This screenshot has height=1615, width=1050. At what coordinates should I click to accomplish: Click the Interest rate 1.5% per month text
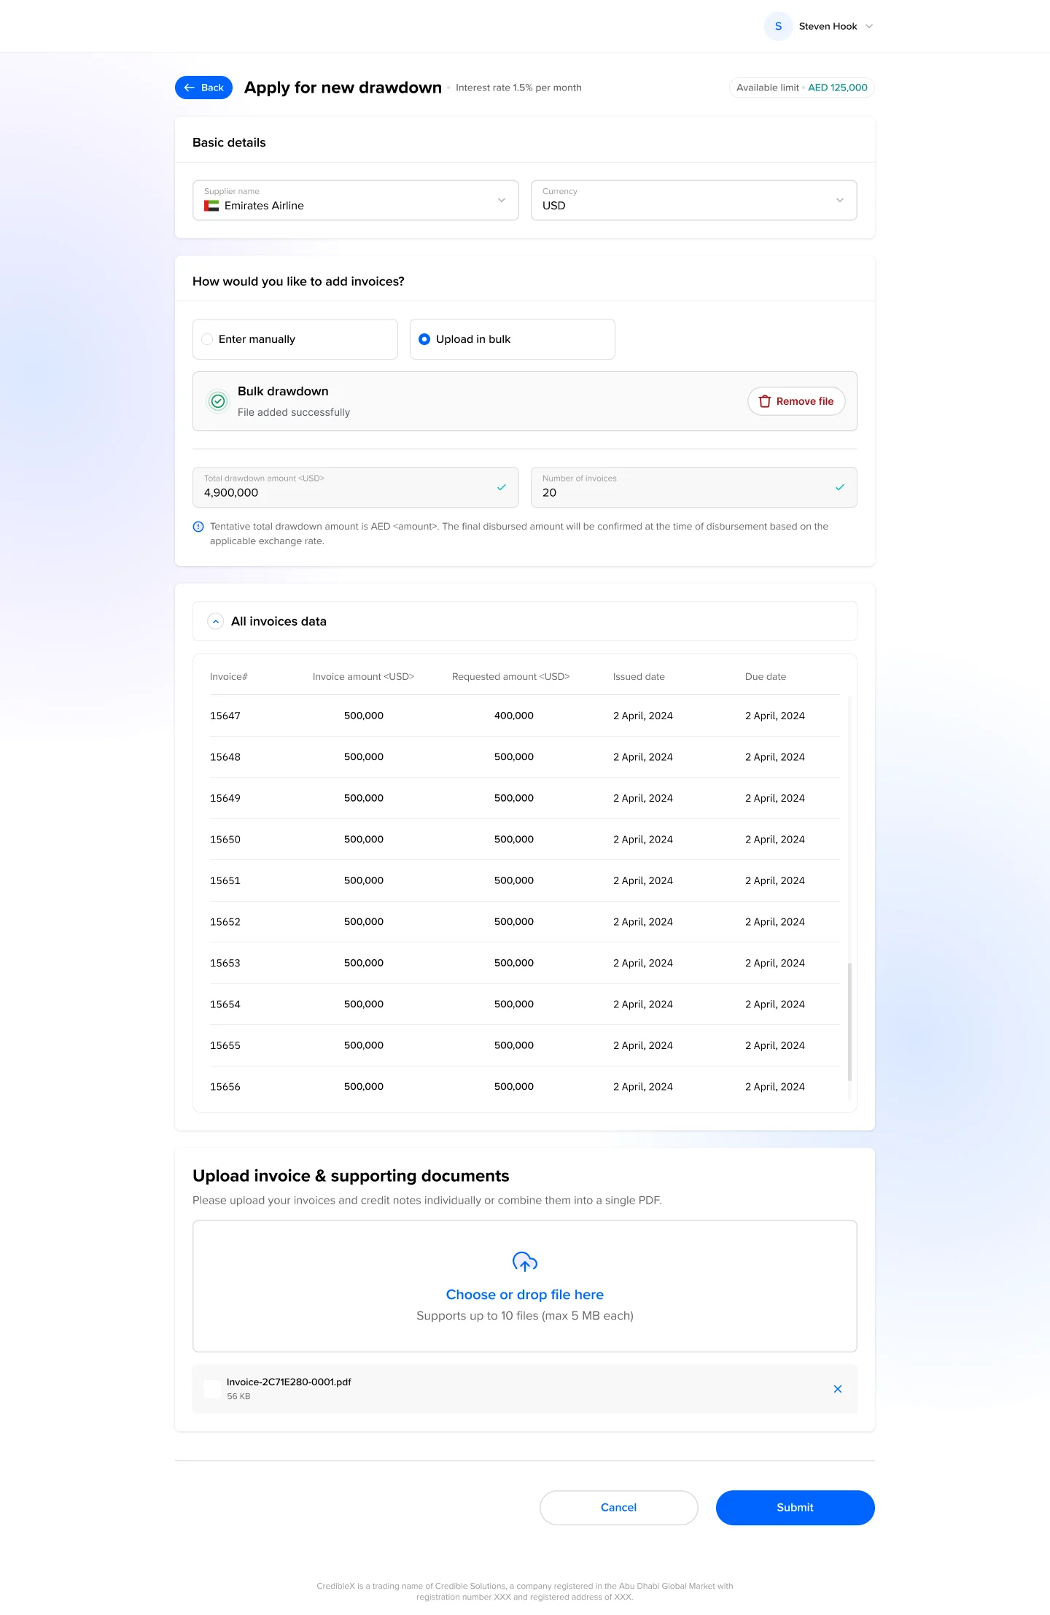click(x=518, y=88)
